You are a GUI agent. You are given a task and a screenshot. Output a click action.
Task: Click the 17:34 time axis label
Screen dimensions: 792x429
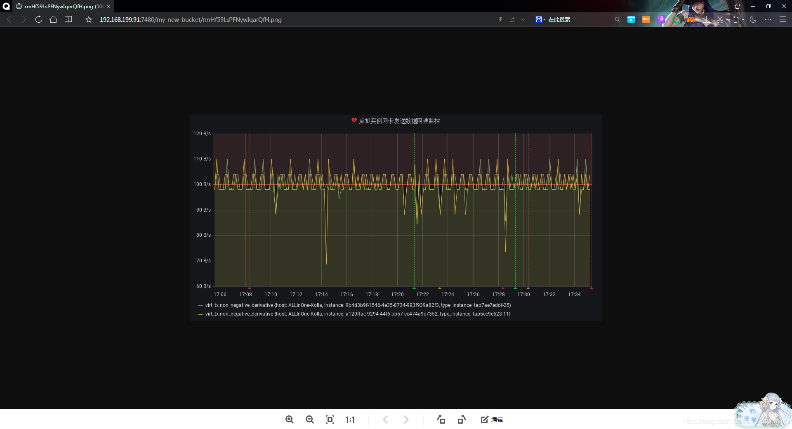coord(574,295)
